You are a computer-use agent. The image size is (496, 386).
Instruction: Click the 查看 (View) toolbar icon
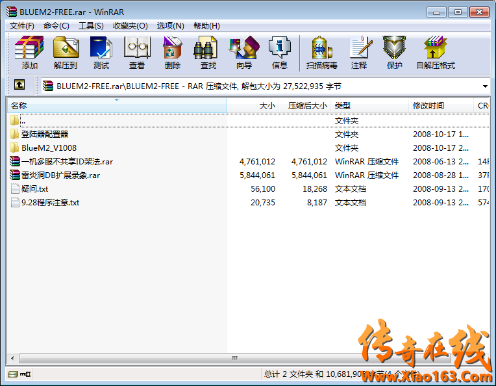tap(137, 52)
